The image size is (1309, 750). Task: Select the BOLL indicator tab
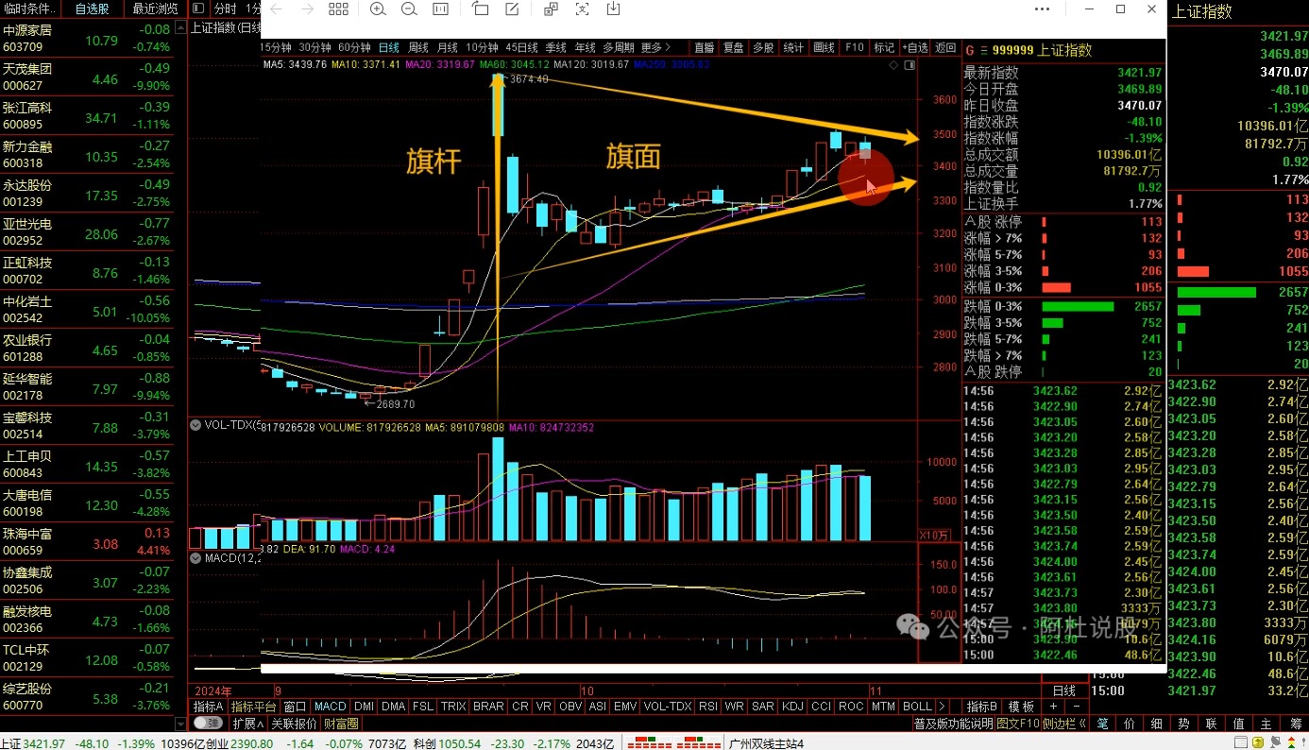[x=917, y=707]
